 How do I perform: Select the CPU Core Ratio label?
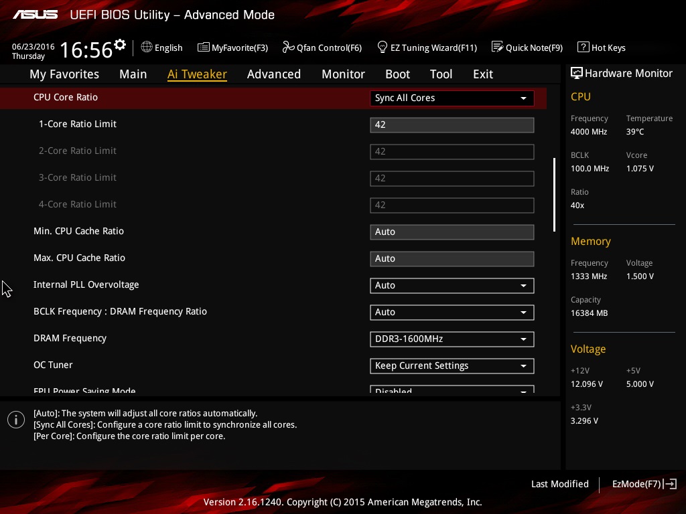pyautogui.click(x=66, y=97)
